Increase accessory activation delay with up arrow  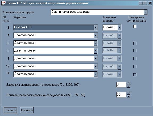coord(129,83)
